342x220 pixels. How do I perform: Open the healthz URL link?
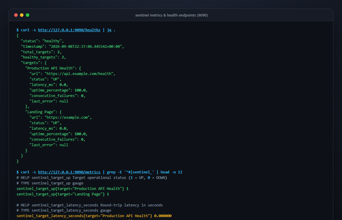[69, 30]
